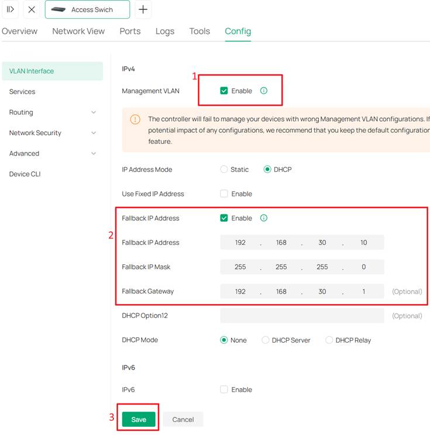Select VLAN Interface in sidebar
The height and width of the screenshot is (435, 430).
[x=53, y=71]
